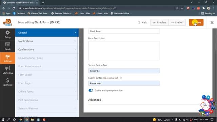Reload the page with refresh icon

[x=14, y=8]
